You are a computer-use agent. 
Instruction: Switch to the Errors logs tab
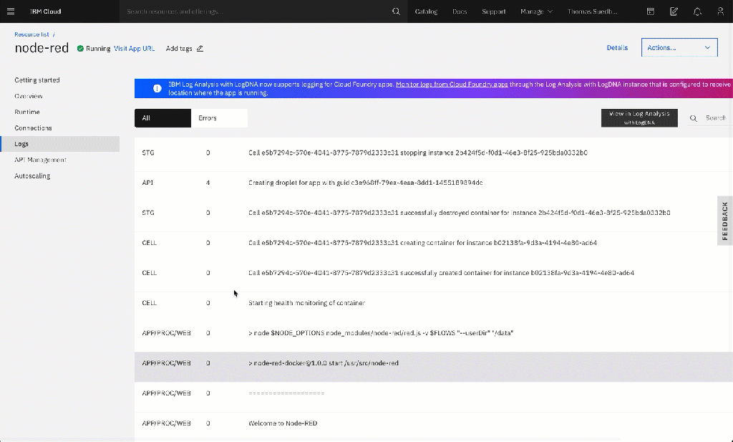[219, 118]
